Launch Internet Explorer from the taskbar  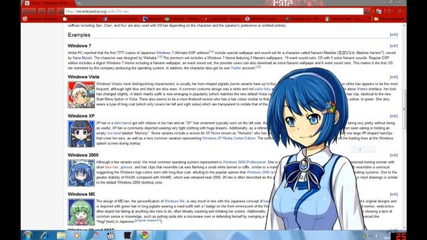(x=45, y=235)
